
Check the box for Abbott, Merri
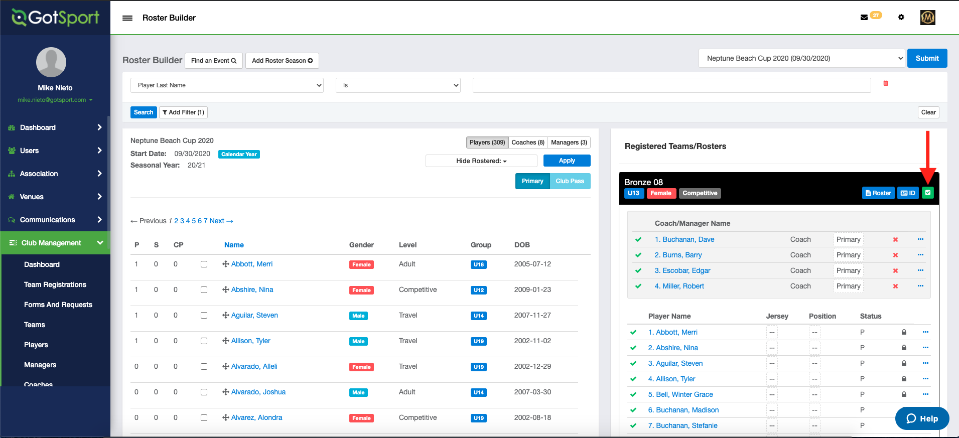pos(204,264)
